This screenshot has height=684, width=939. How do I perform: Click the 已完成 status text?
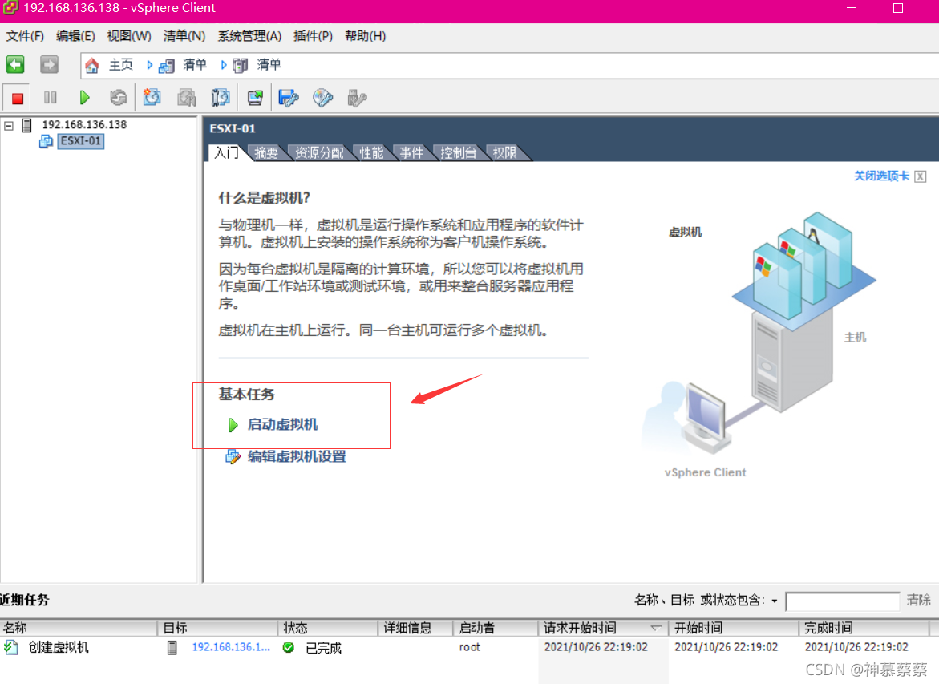point(323,648)
